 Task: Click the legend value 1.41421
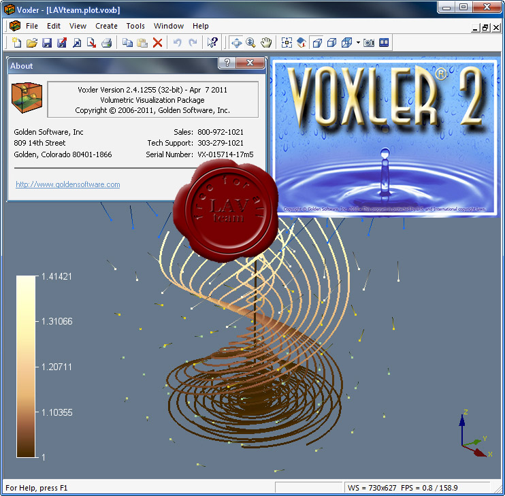click(x=56, y=276)
